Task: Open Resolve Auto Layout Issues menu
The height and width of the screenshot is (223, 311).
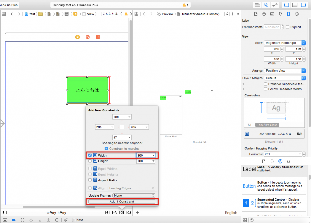Action: pyautogui.click(x=128, y=212)
